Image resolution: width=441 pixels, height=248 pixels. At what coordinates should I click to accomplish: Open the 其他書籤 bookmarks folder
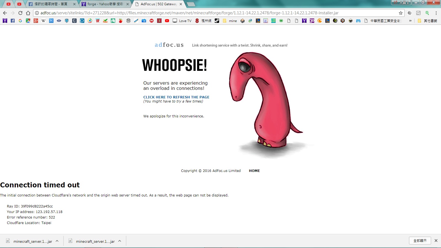(427, 21)
